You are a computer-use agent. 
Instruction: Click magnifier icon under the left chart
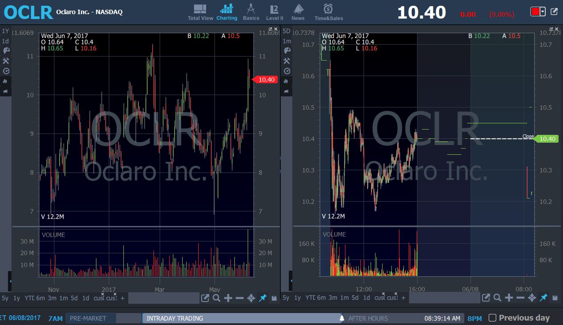pyautogui.click(x=216, y=298)
